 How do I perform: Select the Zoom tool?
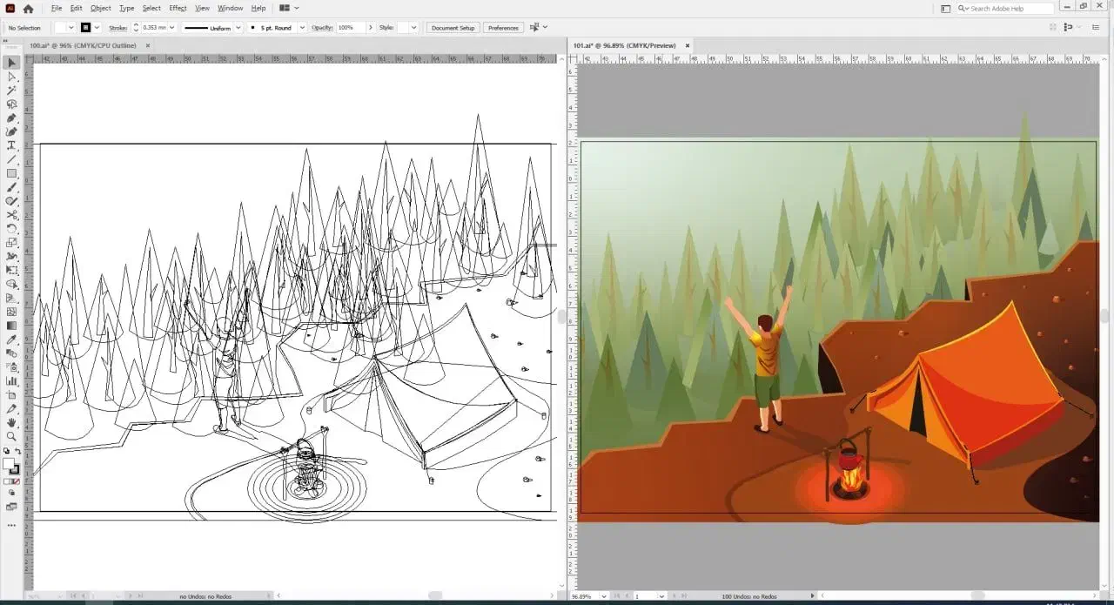click(11, 435)
